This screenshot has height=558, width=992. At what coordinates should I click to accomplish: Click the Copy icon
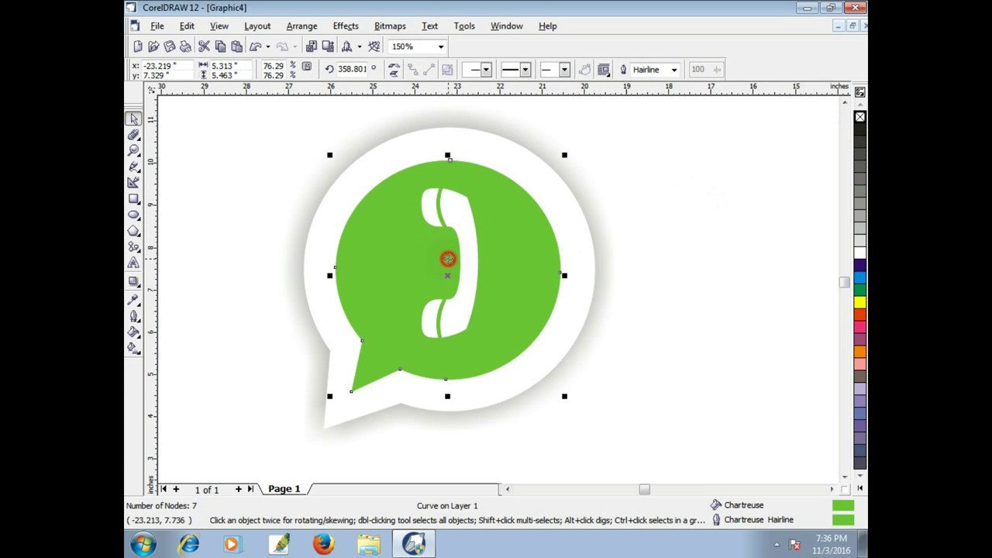point(221,46)
